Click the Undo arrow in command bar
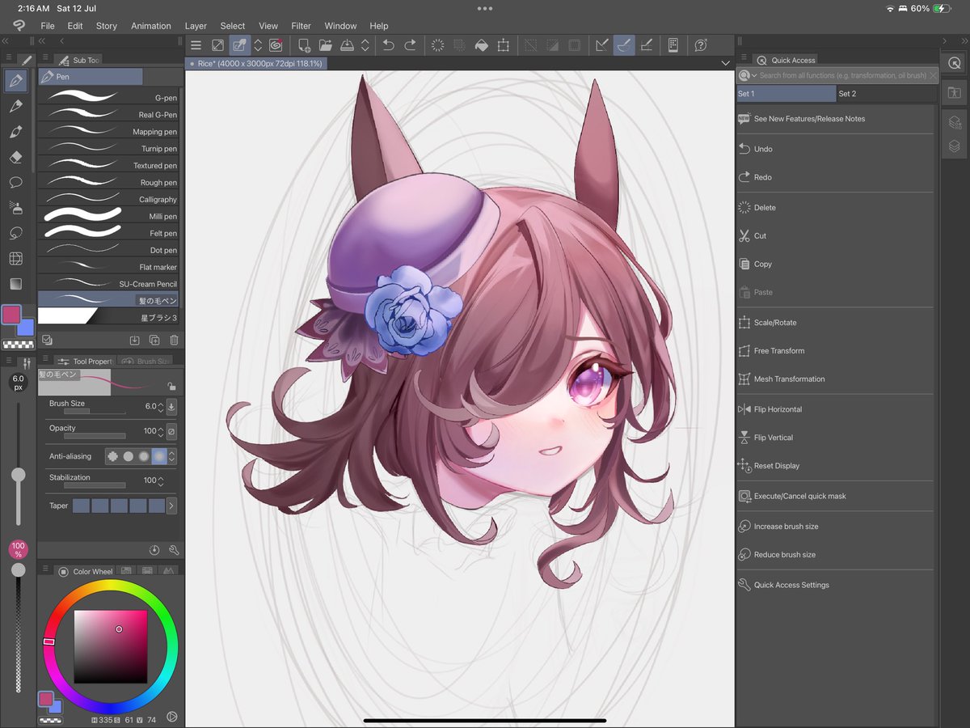 pos(389,45)
